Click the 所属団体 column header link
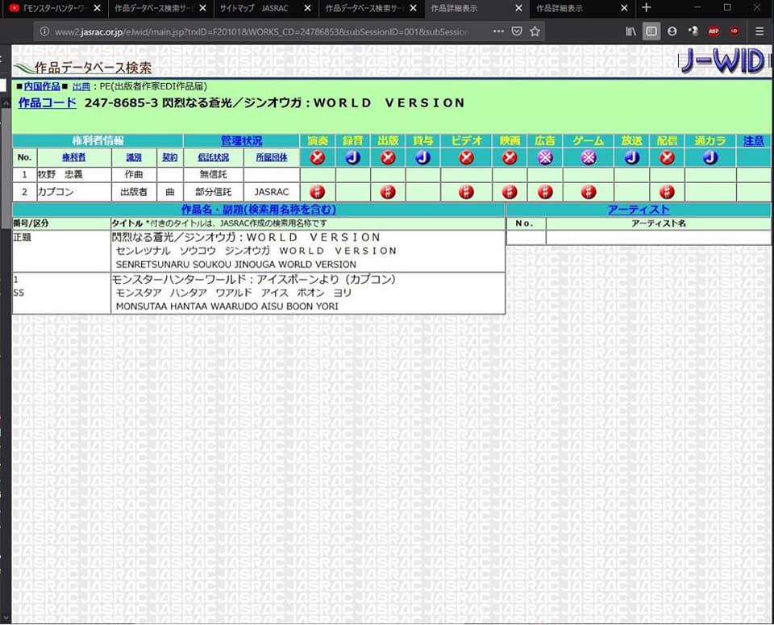 coord(272,157)
